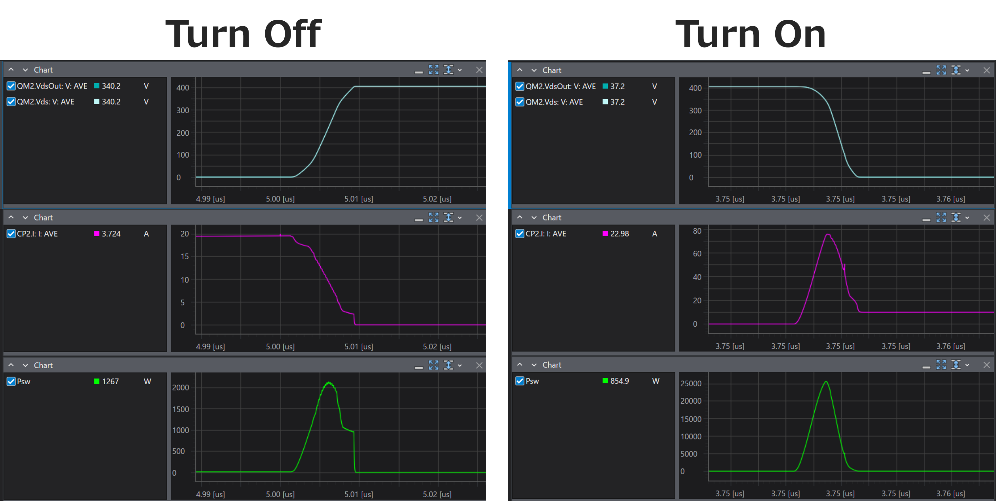Uncheck QM2.Vds trace in Turn Off chart
This screenshot has width=996, height=501.
click(x=11, y=102)
